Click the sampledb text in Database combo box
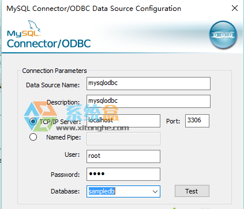The width and height of the screenshot is (244, 209). tap(102, 191)
